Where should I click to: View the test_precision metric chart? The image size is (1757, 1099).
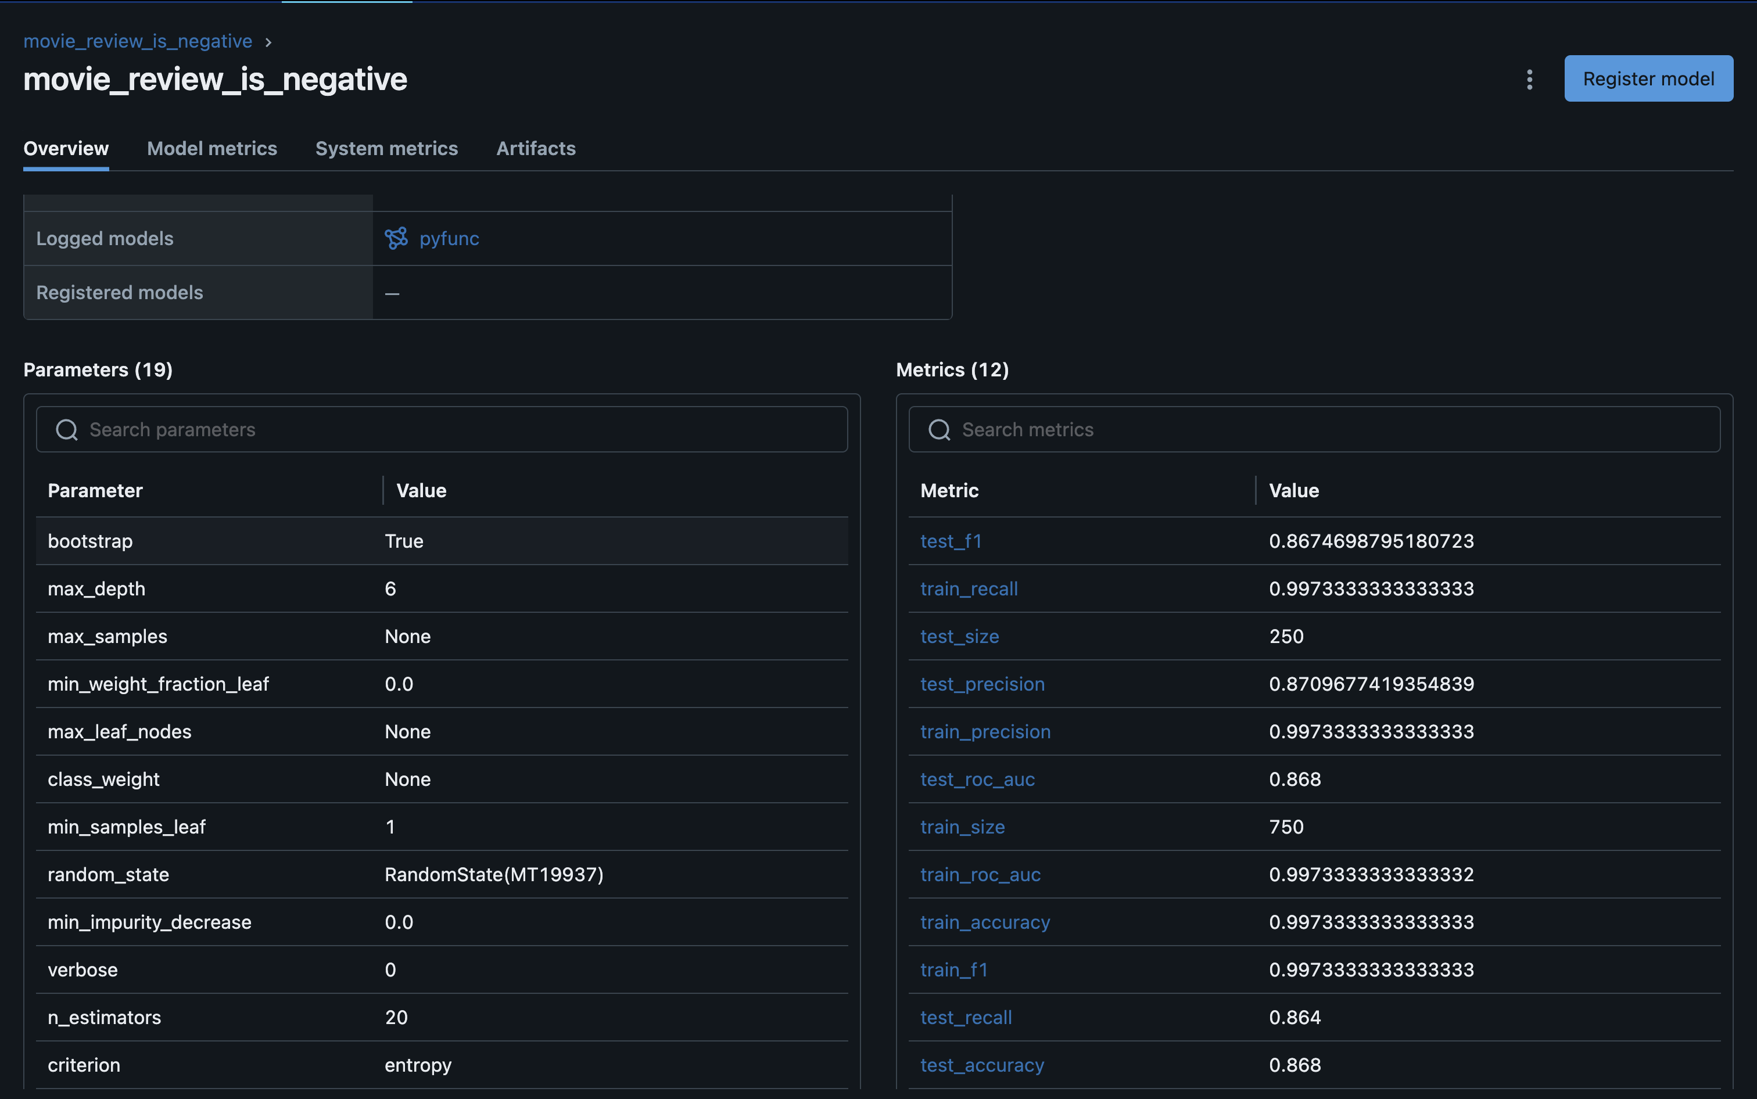(982, 684)
